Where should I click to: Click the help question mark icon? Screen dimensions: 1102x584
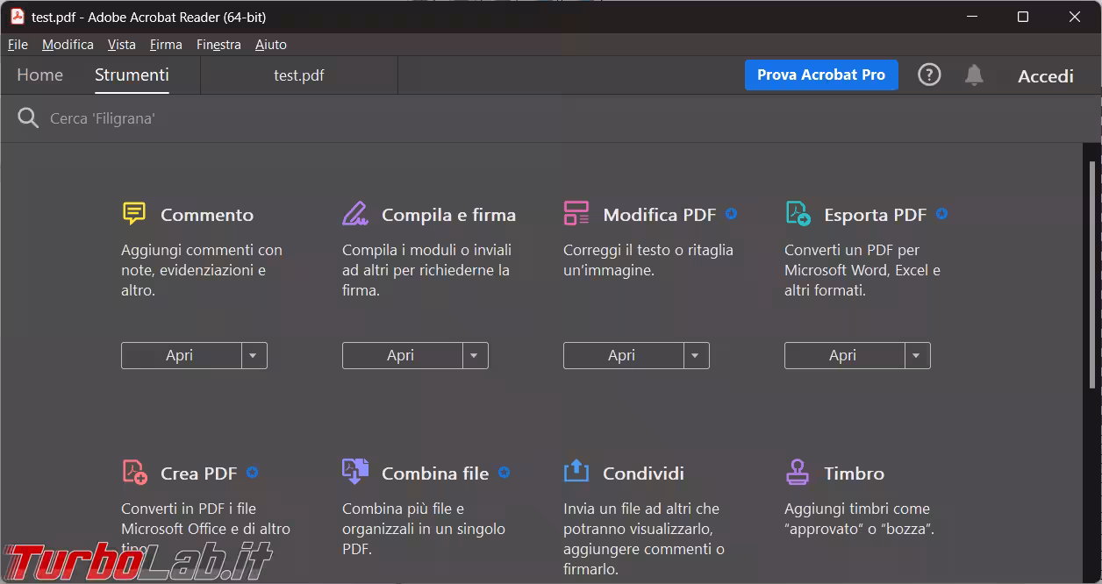coord(929,75)
